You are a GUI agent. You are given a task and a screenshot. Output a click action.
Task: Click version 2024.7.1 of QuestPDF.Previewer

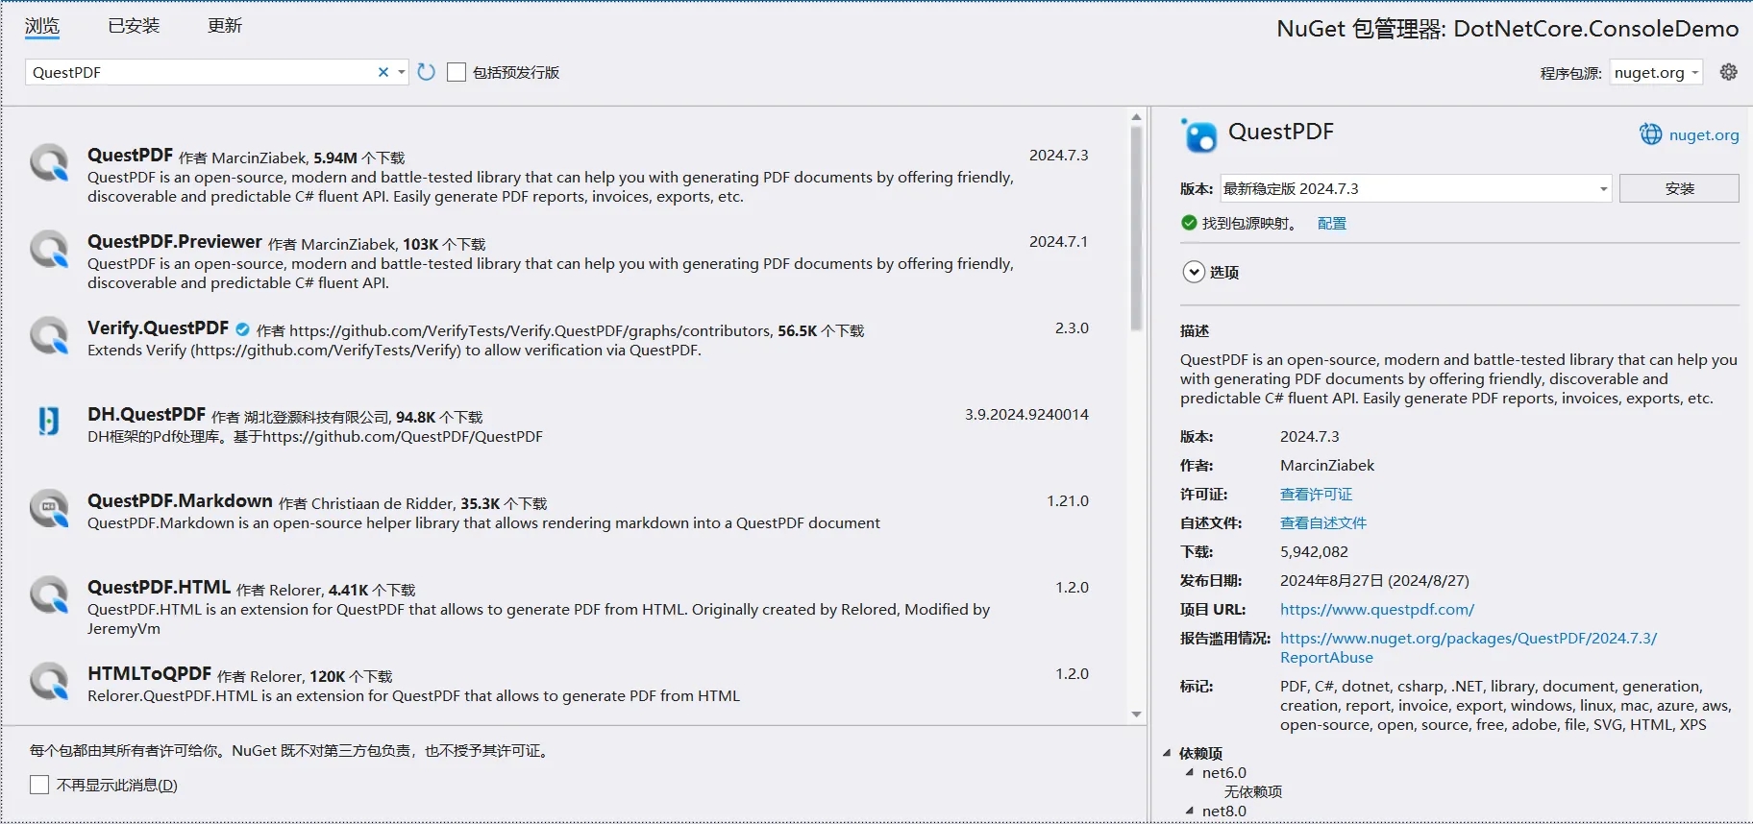point(1058,241)
